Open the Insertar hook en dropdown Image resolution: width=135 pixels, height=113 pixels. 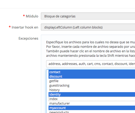coord(88,27)
